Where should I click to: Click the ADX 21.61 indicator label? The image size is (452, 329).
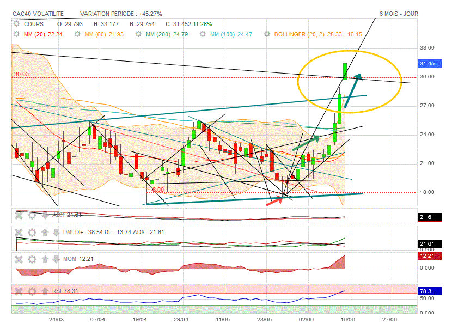click(67, 215)
